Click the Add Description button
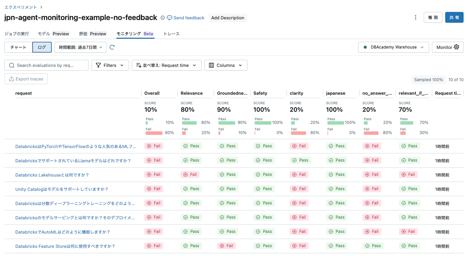Screen dimensions: 467x256 click(x=228, y=18)
